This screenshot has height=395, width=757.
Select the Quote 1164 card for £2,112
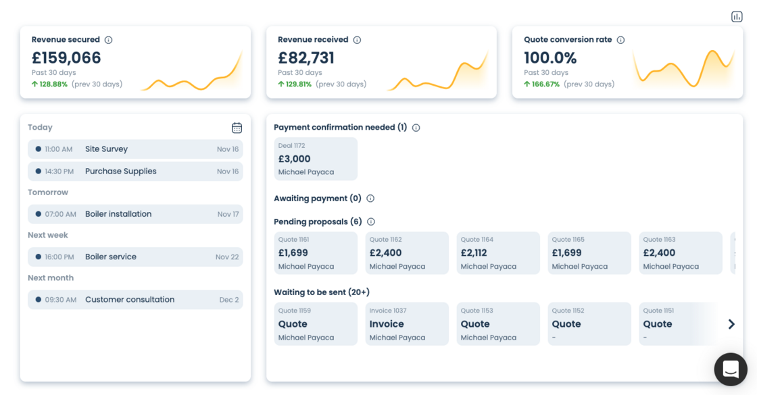(498, 253)
